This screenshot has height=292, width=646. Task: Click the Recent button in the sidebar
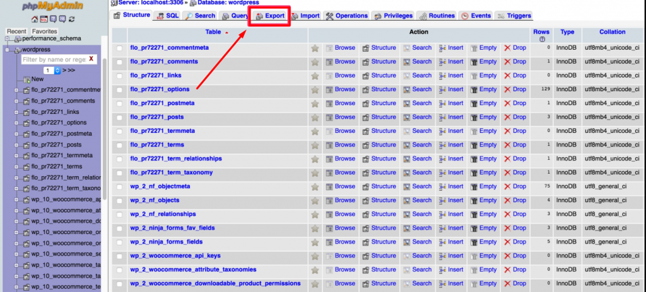click(16, 31)
